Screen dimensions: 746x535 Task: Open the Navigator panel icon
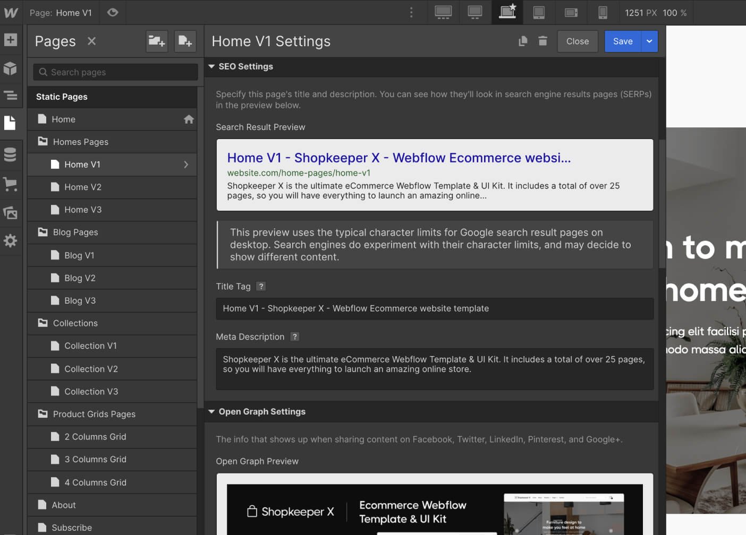[10, 96]
